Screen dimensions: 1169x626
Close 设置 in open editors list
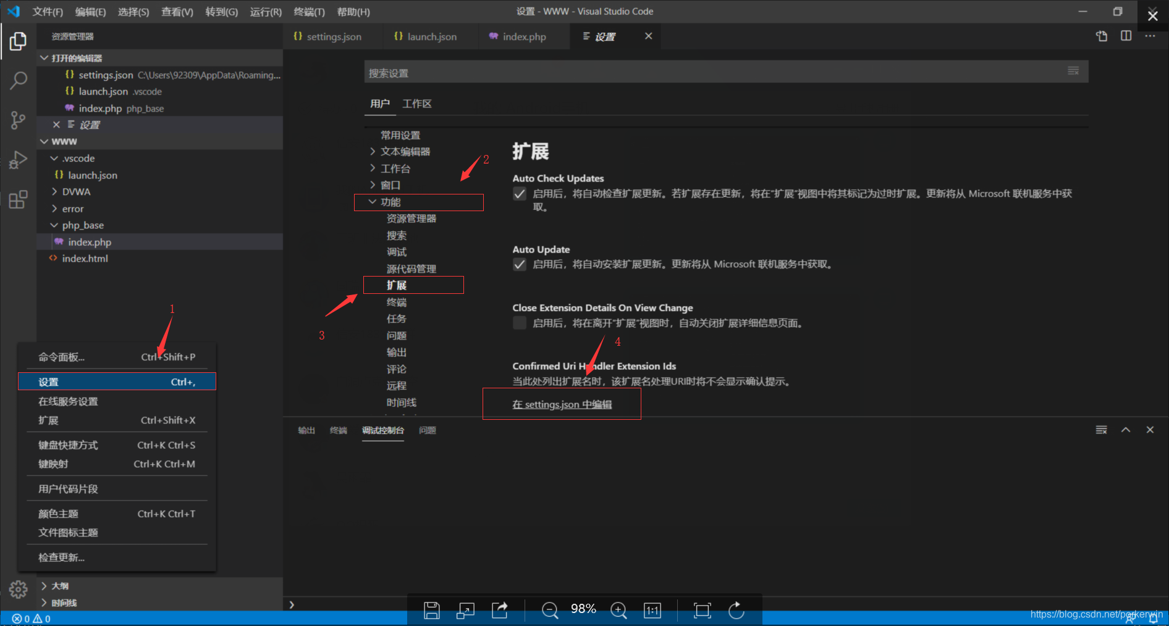(x=56, y=125)
